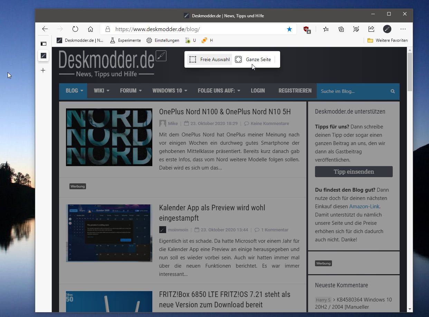Click the blue favorite star icon
Viewport: 429px width, 317px height.
pos(289,29)
